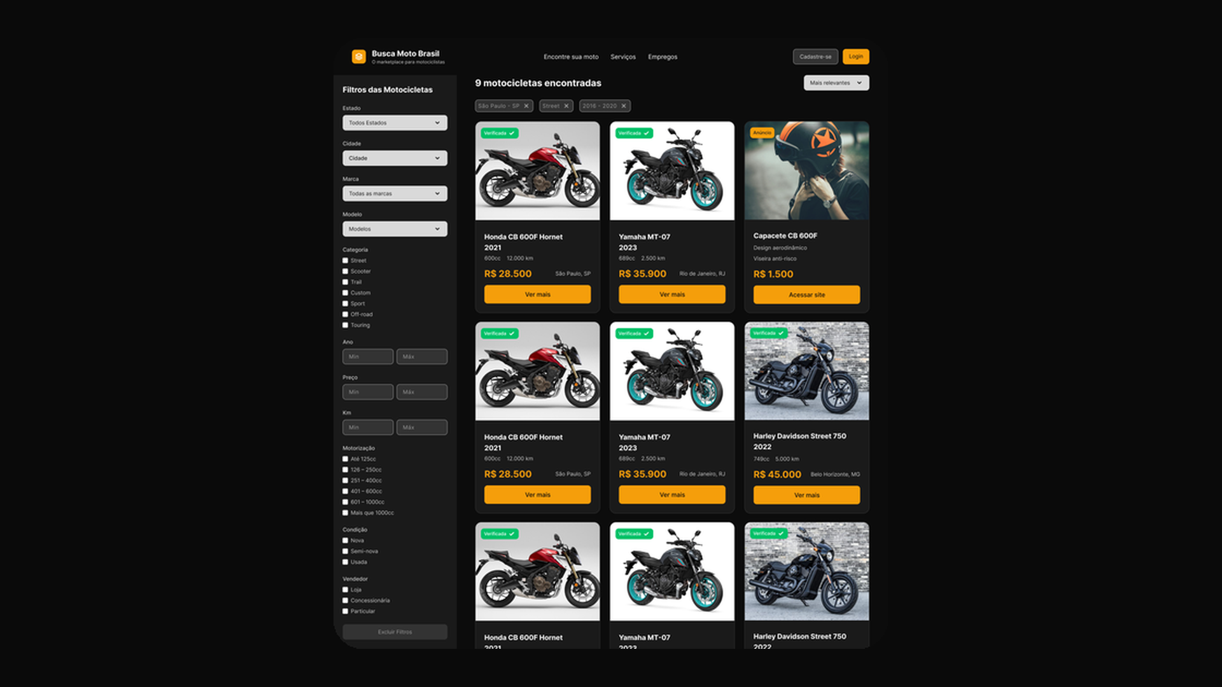Check the Off-road category checkbox
This screenshot has width=1222, height=687.
[x=346, y=315]
